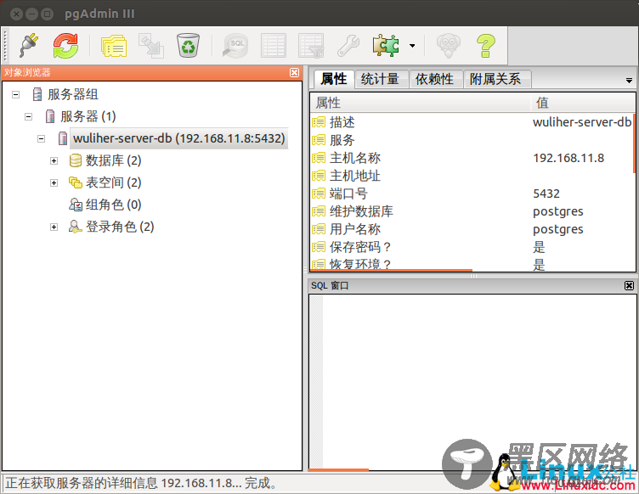Click the filtered data view icon

pos(311,46)
